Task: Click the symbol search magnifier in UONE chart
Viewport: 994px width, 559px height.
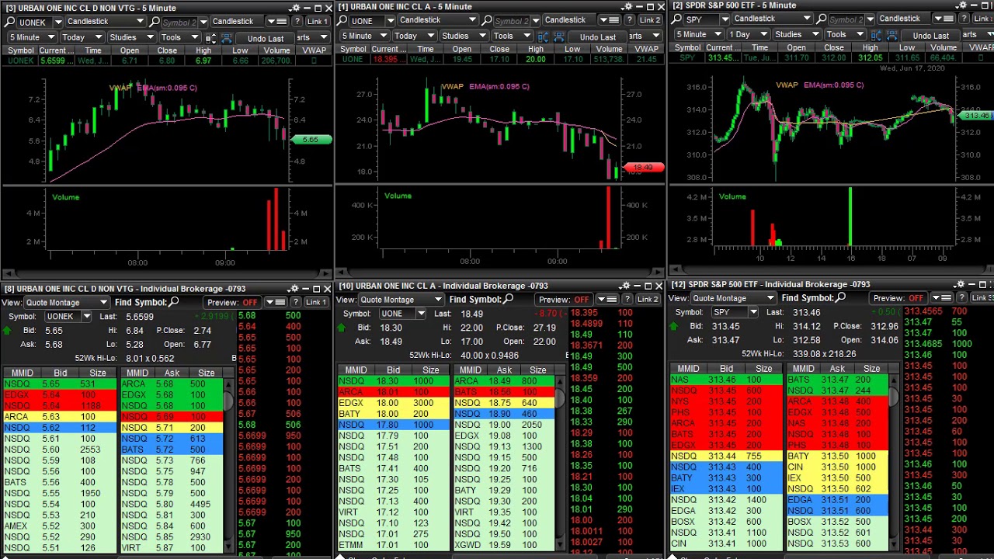Action: click(x=342, y=20)
